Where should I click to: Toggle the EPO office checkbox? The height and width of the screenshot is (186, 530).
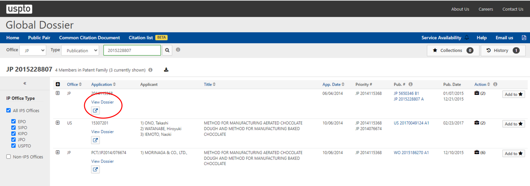click(x=13, y=121)
